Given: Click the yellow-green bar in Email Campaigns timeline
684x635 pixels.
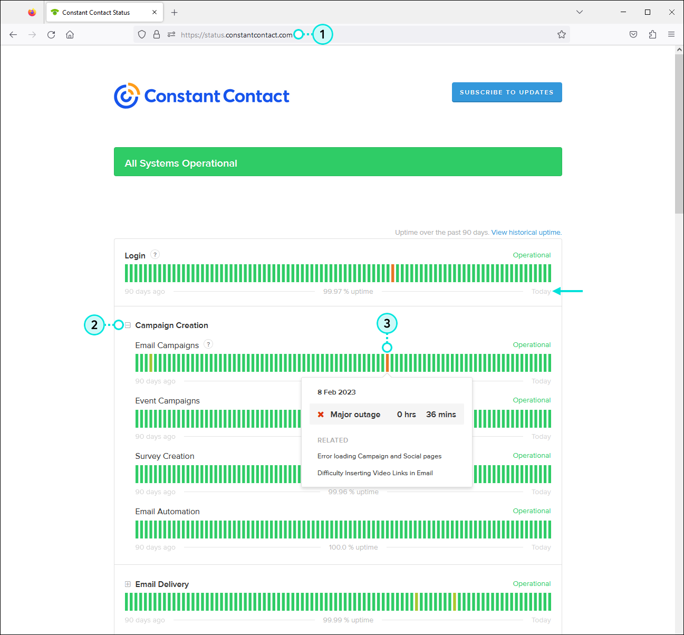Looking at the screenshot, I should coord(151,363).
